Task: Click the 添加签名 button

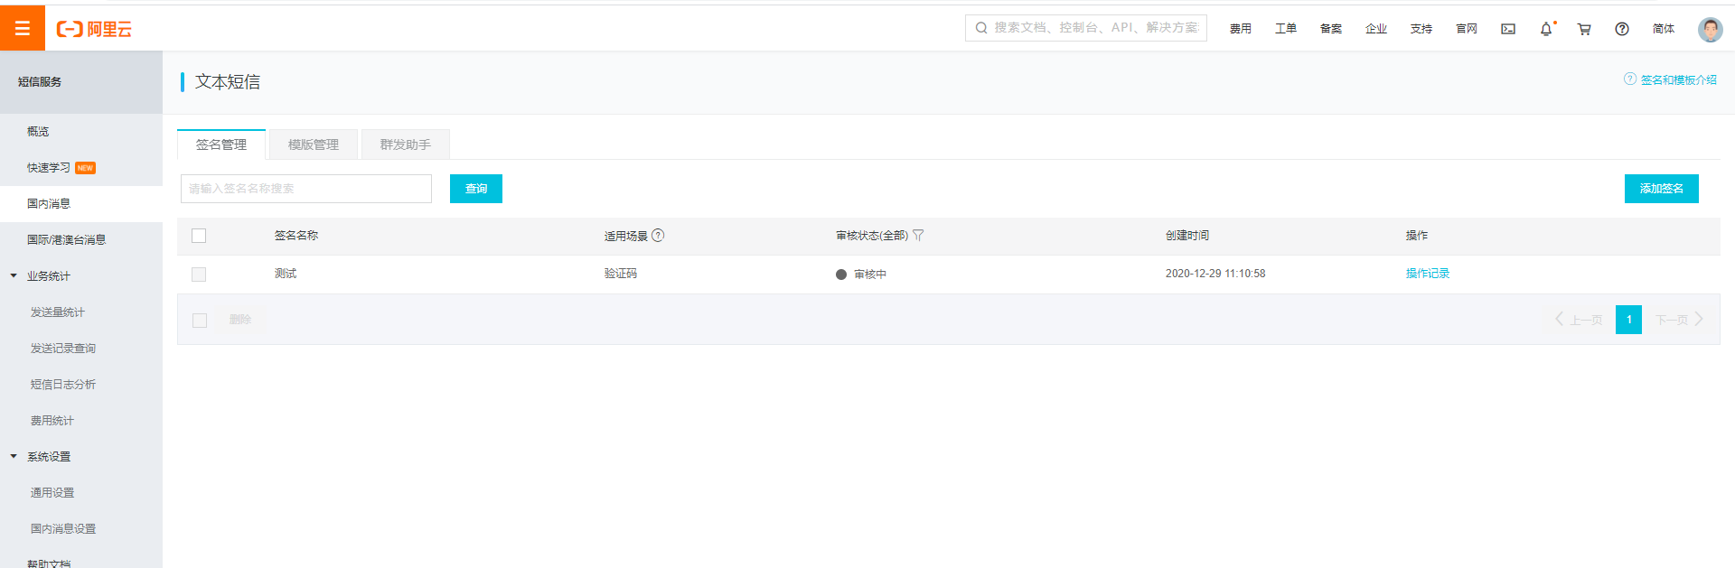Action: [x=1662, y=189]
